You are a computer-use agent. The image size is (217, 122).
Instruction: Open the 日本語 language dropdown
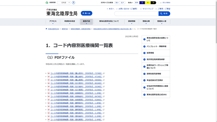point(64,3)
